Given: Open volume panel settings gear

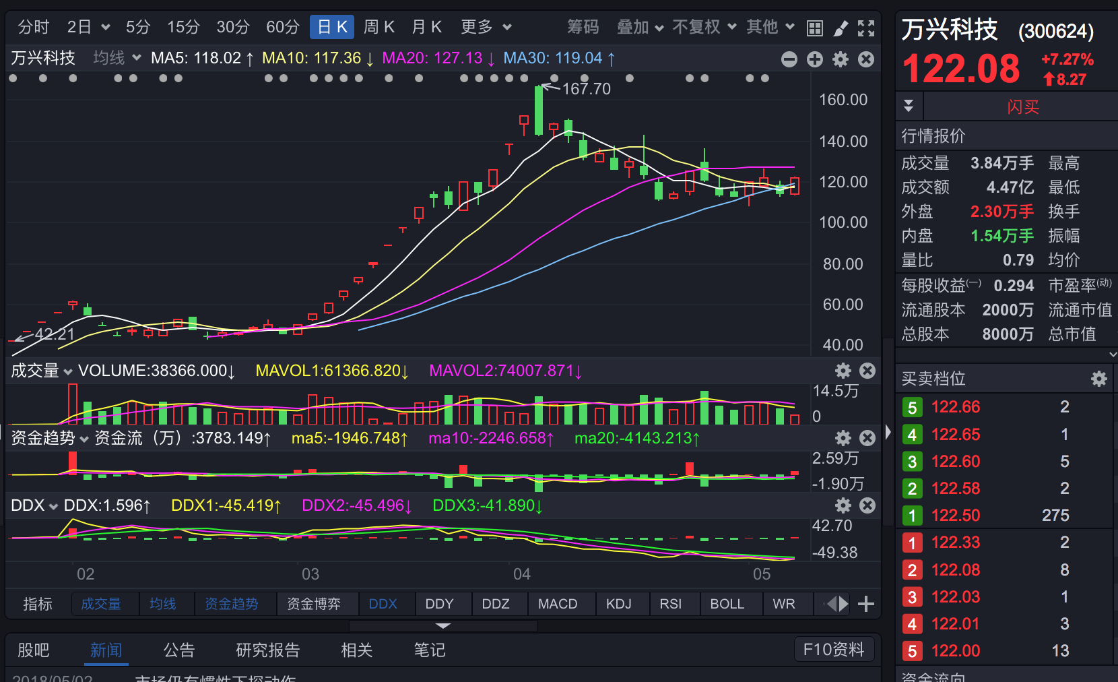Looking at the screenshot, I should coord(843,371).
